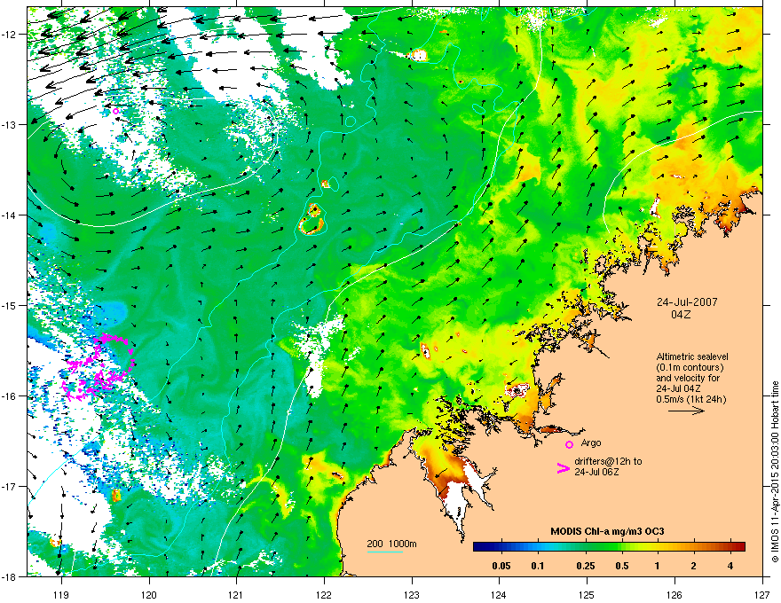Viewport: 781px width, 603px height.
Task: Click the IMOS copyright timestamp vertical text
Action: click(775, 472)
